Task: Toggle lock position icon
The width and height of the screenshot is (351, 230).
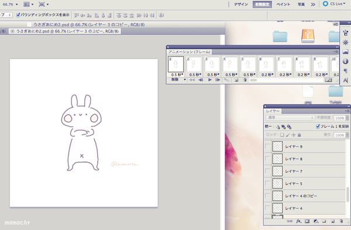Action: point(294,135)
